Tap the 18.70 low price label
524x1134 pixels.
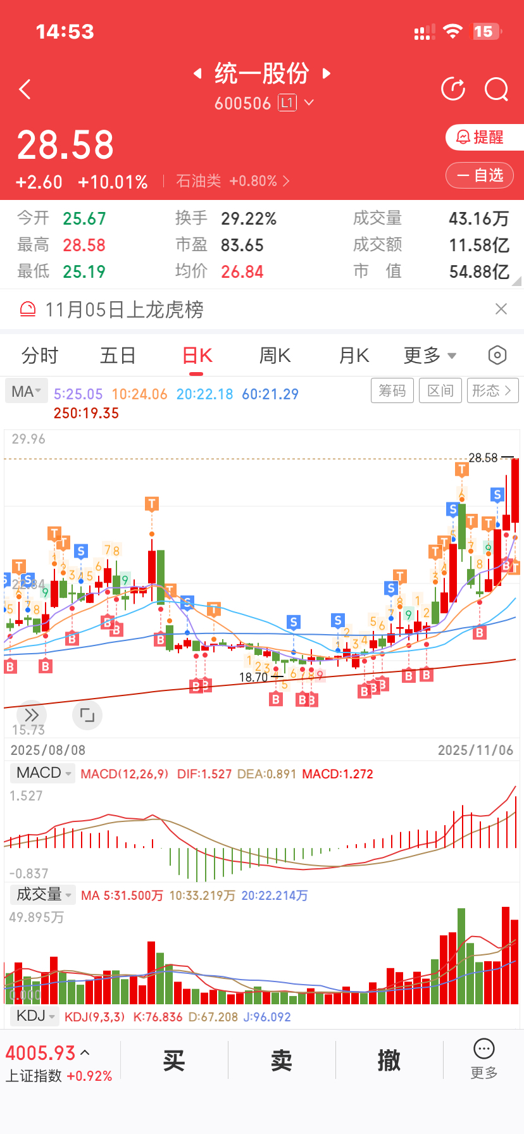(x=254, y=677)
